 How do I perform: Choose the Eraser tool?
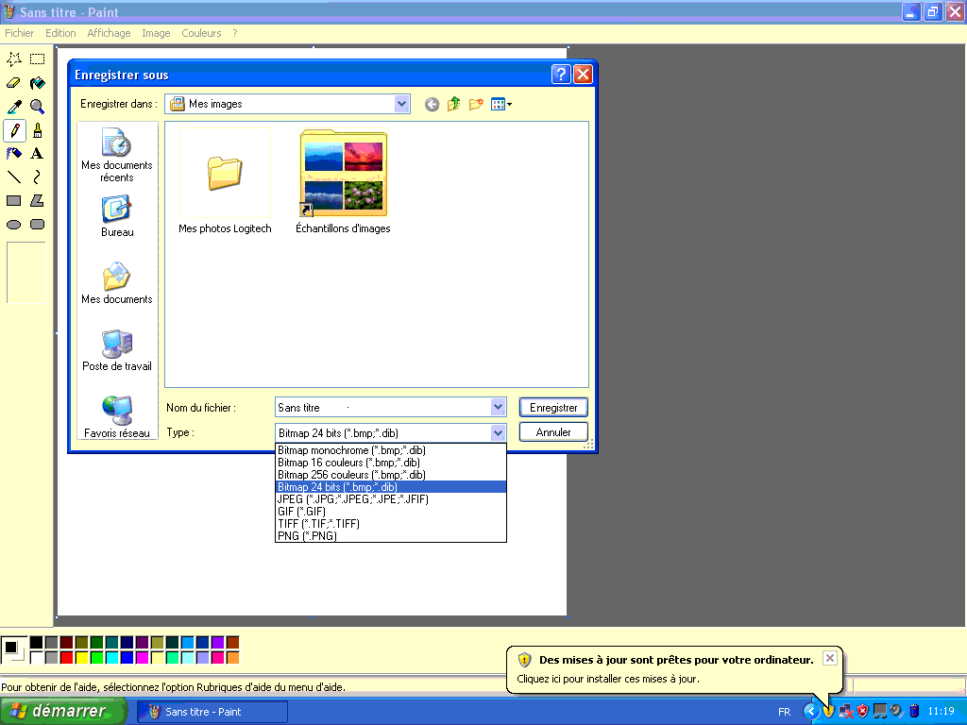(x=14, y=83)
